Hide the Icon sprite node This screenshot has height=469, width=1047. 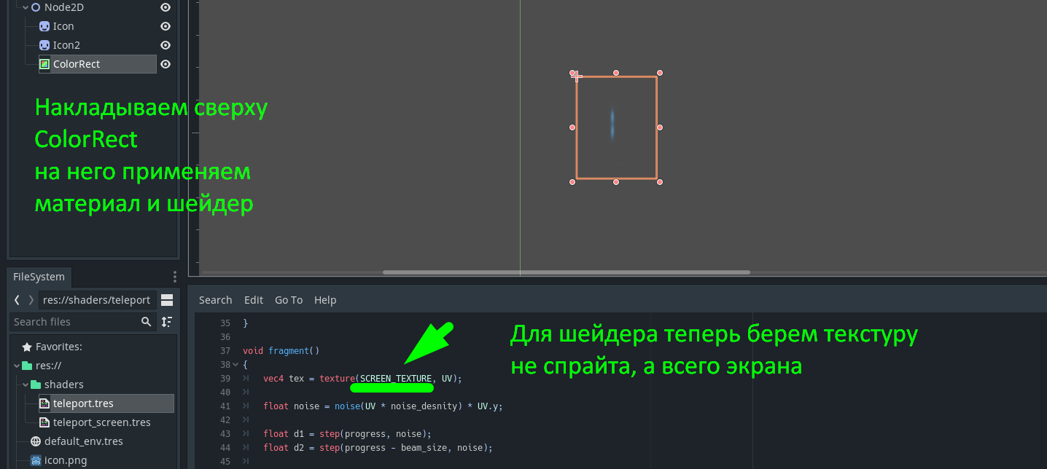[x=166, y=26]
